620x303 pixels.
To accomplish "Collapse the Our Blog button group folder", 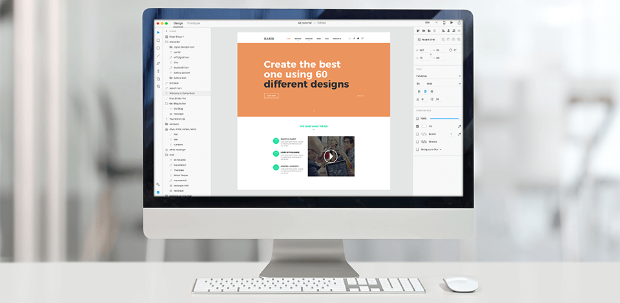I will (x=167, y=103).
